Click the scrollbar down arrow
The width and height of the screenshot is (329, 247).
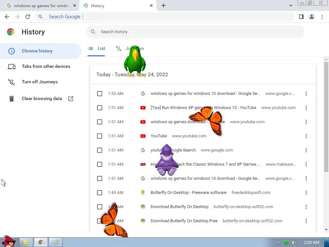tap(326, 230)
